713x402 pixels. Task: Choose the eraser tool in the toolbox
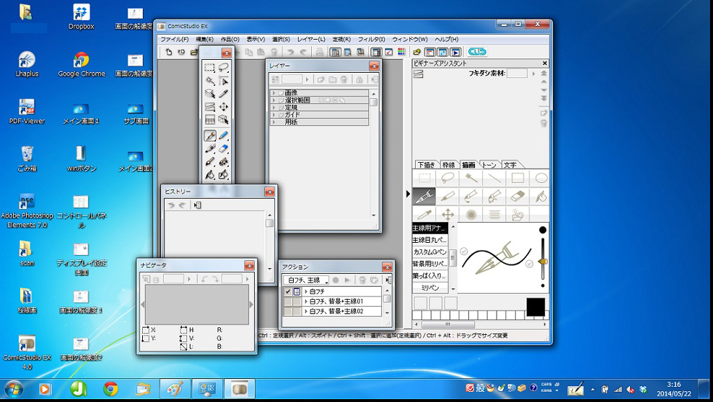point(224,148)
